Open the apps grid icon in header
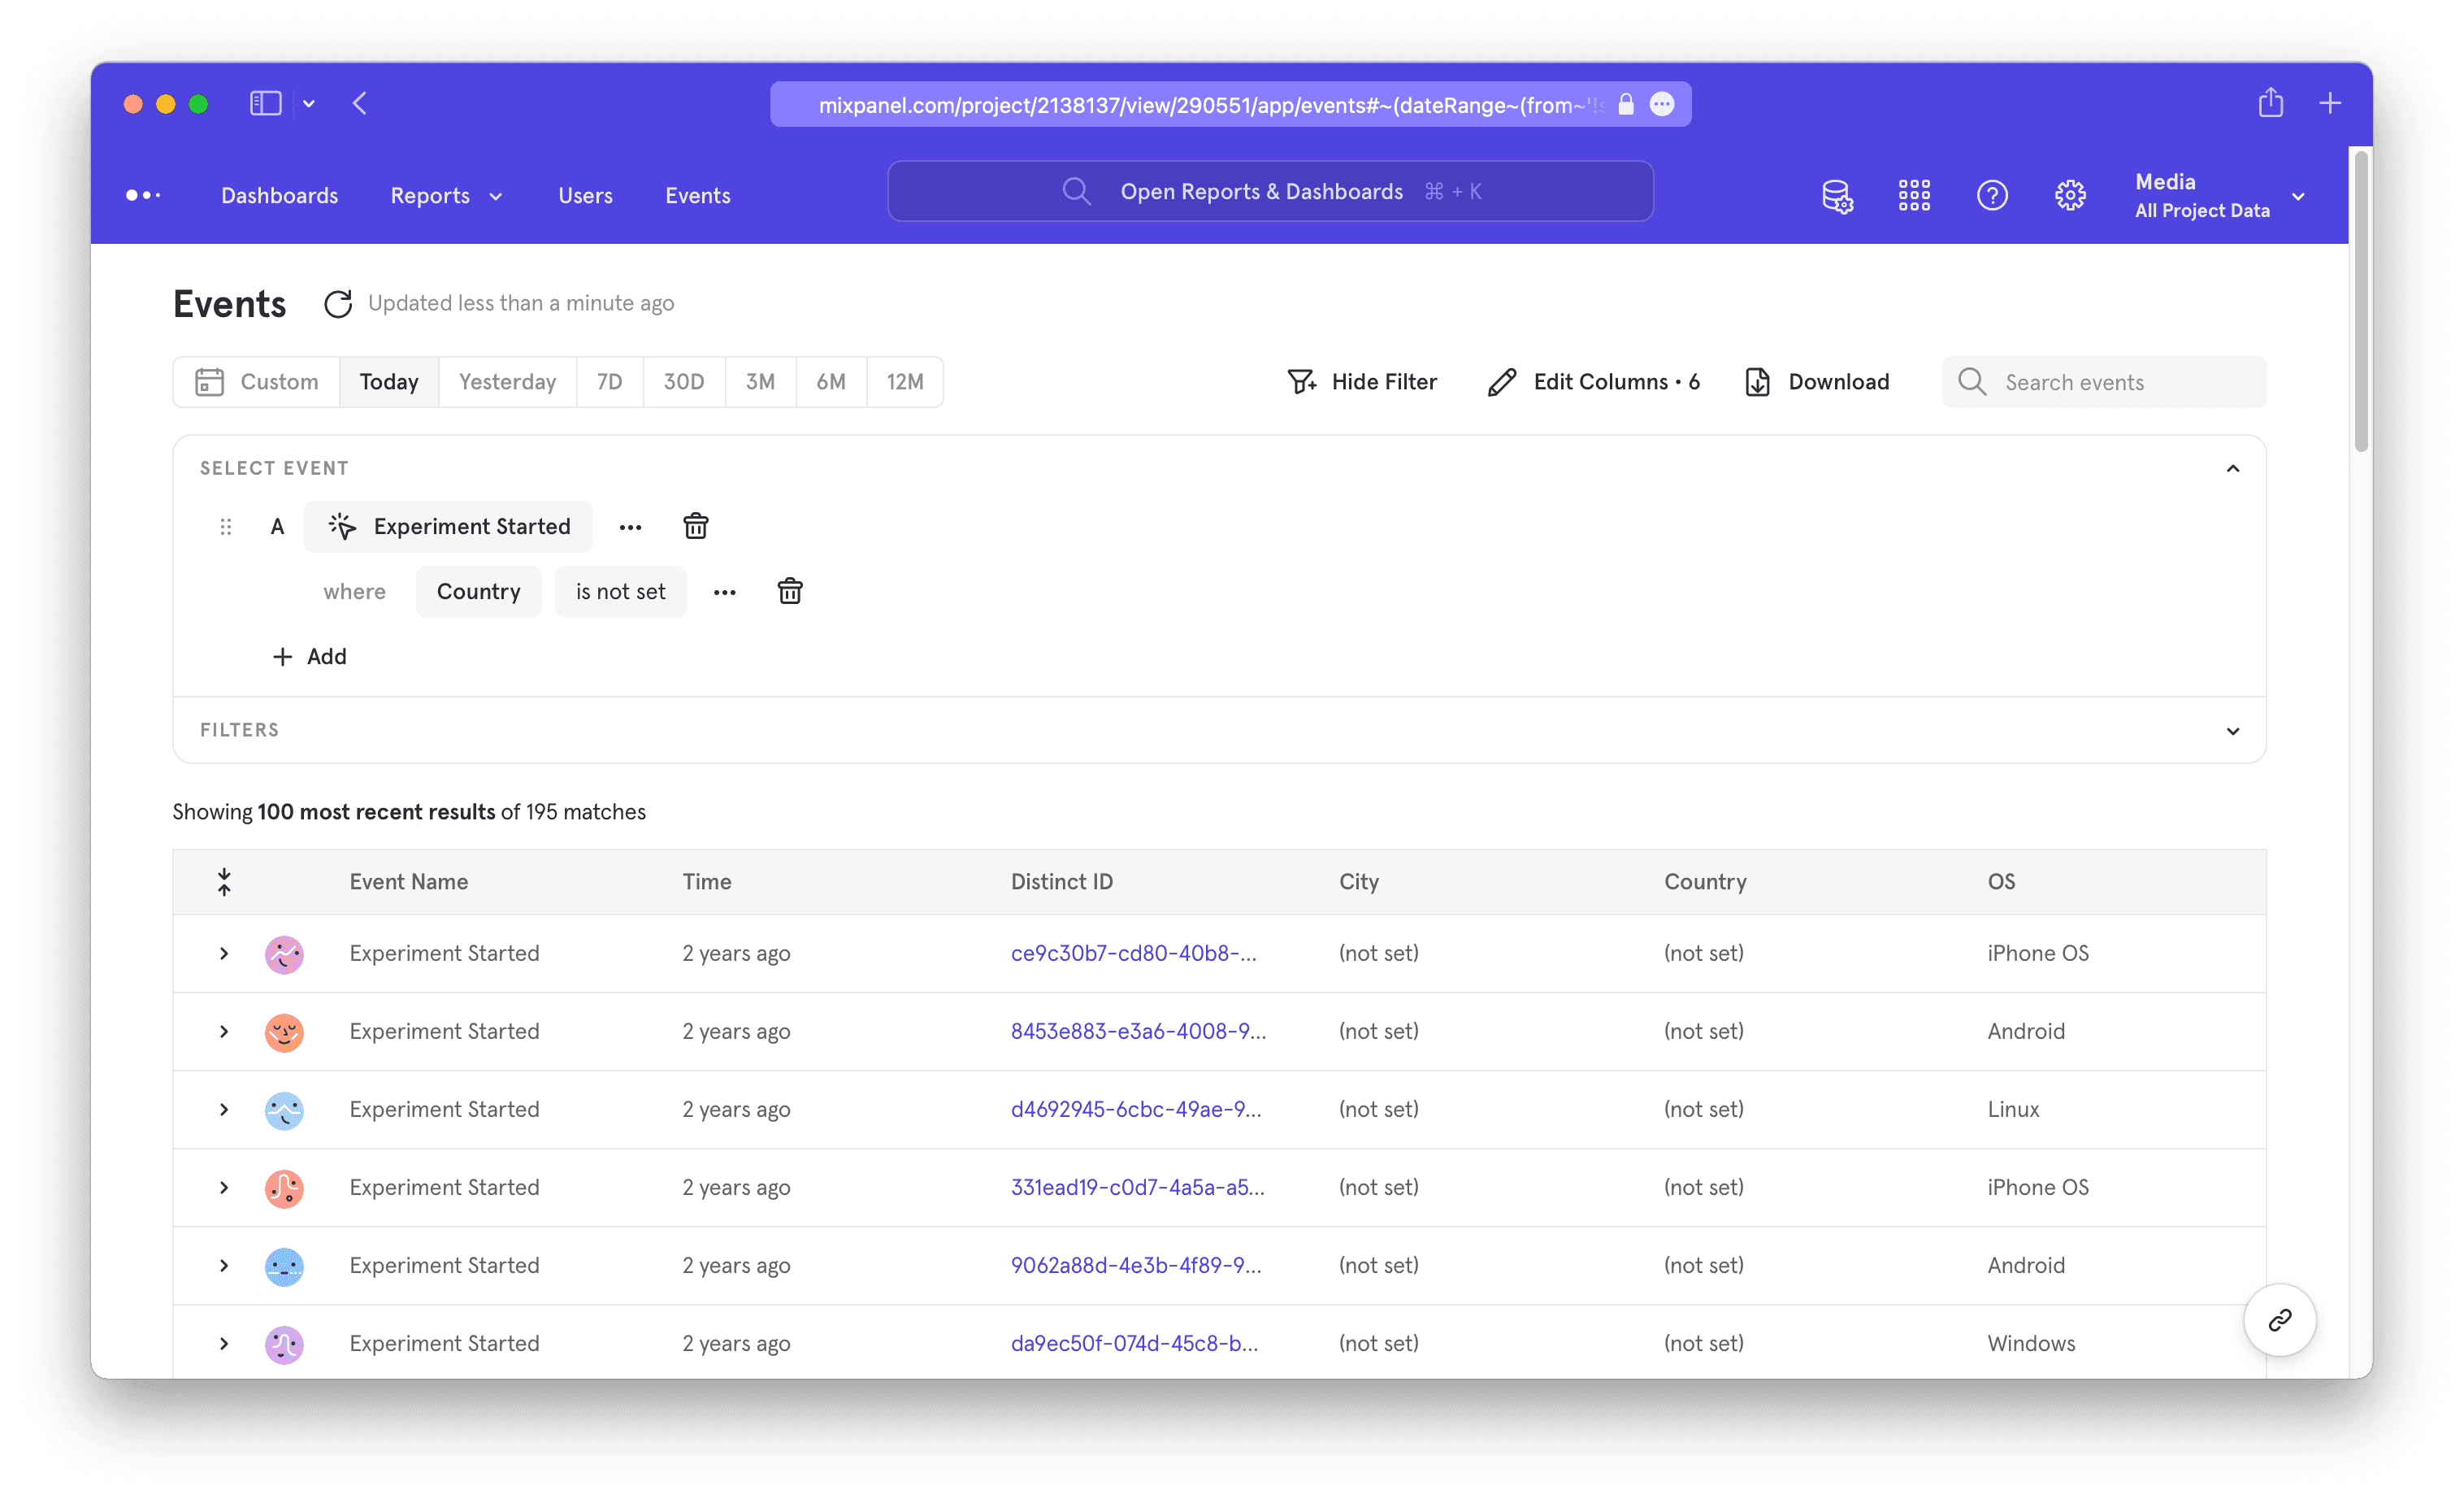The image size is (2464, 1499). [1914, 195]
